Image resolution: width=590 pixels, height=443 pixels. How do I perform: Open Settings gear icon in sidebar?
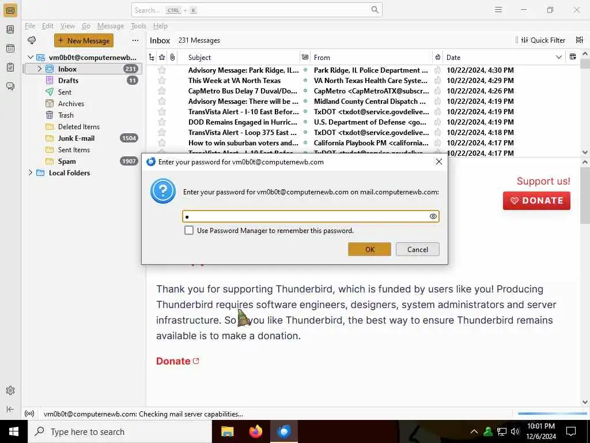pos(10,391)
